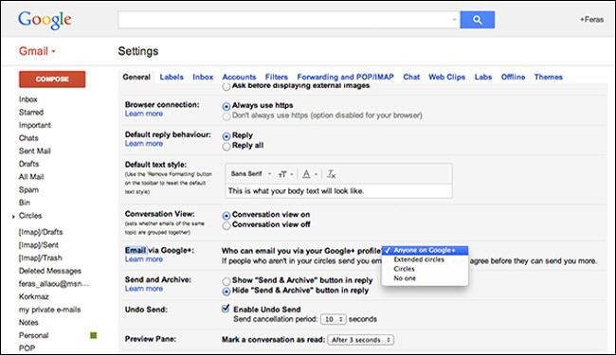
Task: Open Send cancellation period dropdown
Action: (x=334, y=319)
